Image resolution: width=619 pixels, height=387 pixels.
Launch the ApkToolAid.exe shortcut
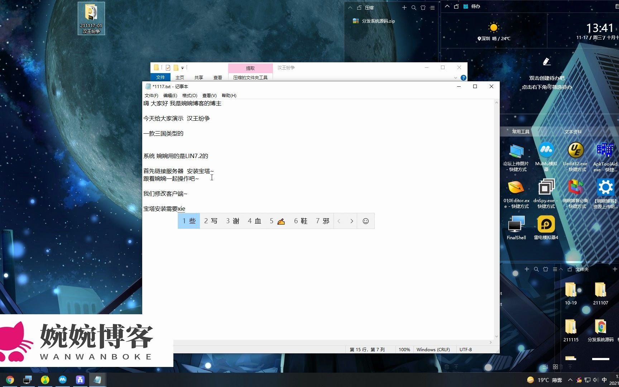click(605, 157)
